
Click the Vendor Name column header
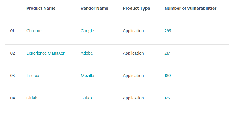[x=94, y=8]
